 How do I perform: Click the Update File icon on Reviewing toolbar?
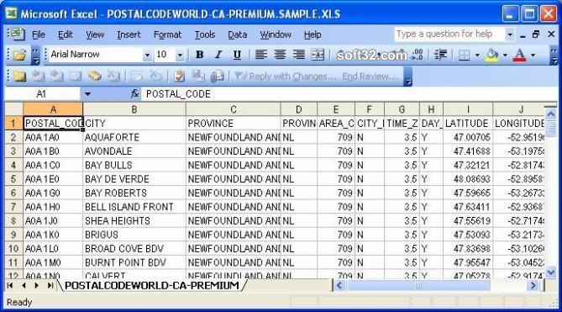198,76
